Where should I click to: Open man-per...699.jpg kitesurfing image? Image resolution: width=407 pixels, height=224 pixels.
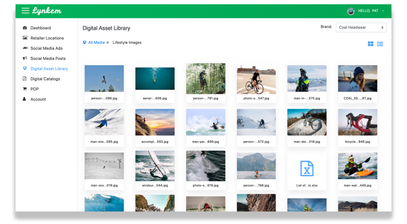[x=205, y=122]
